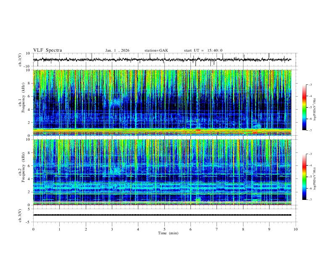This screenshot has width=333, height=257.
Task: Click the 'Time (min)' axis label
Action: click(168, 233)
